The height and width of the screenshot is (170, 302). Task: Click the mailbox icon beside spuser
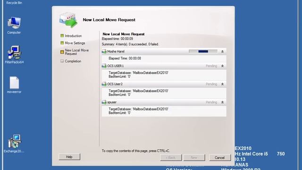104,102
